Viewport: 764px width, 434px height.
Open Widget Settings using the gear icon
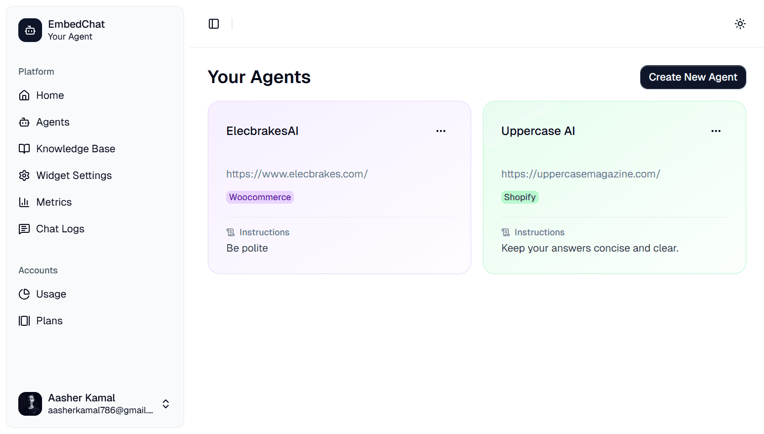point(25,175)
